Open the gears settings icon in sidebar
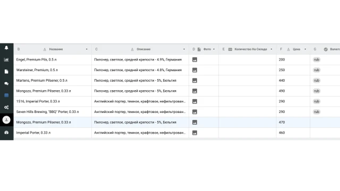Image resolution: width=340 pixels, height=191 pixels. coord(6,107)
